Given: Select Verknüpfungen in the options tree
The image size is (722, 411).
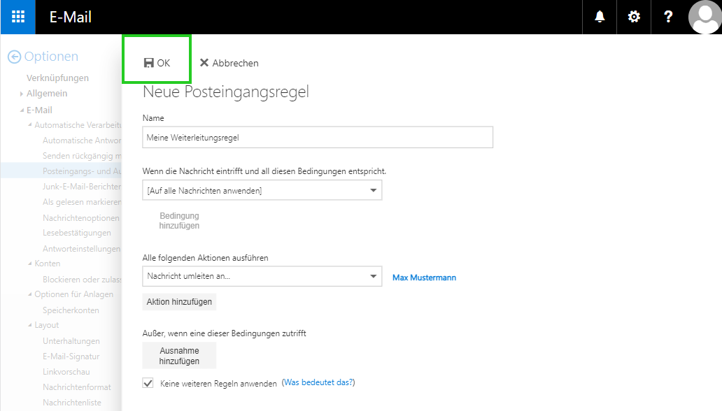Looking at the screenshot, I should 57,78.
